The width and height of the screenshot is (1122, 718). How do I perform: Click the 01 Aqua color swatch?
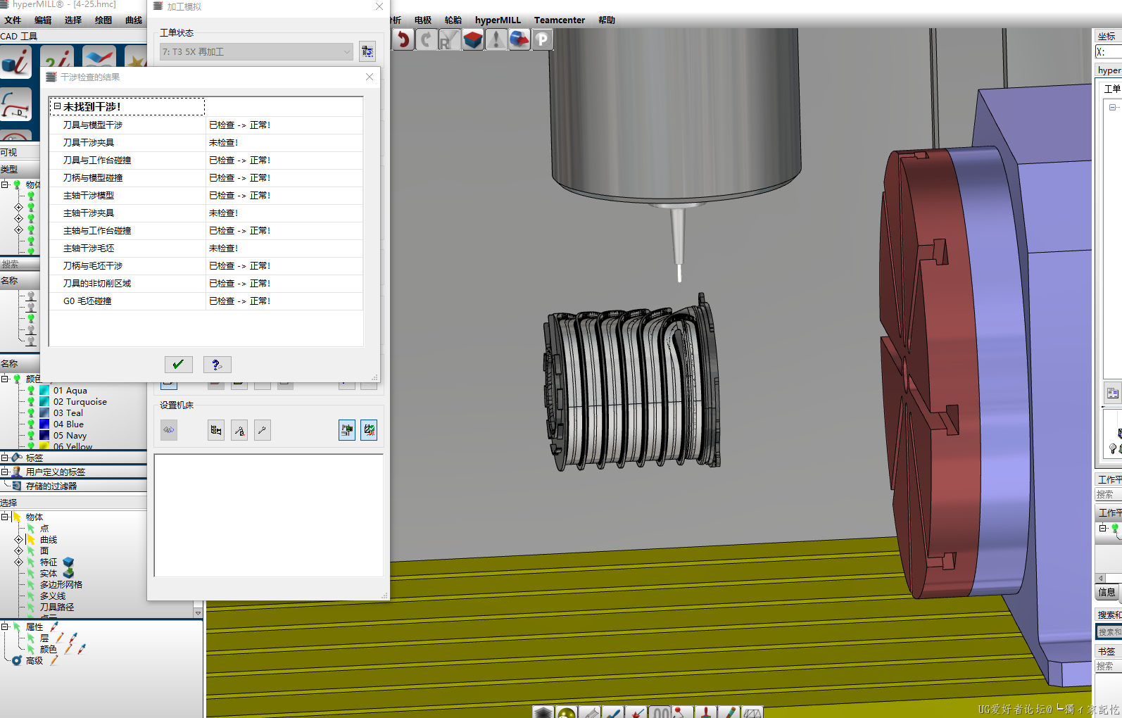click(x=44, y=390)
